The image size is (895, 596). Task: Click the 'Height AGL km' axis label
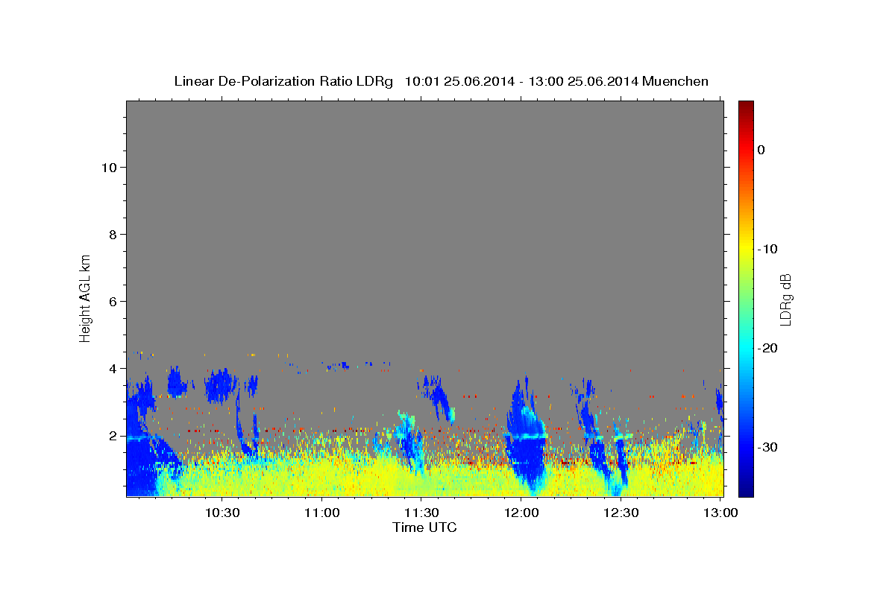point(85,297)
